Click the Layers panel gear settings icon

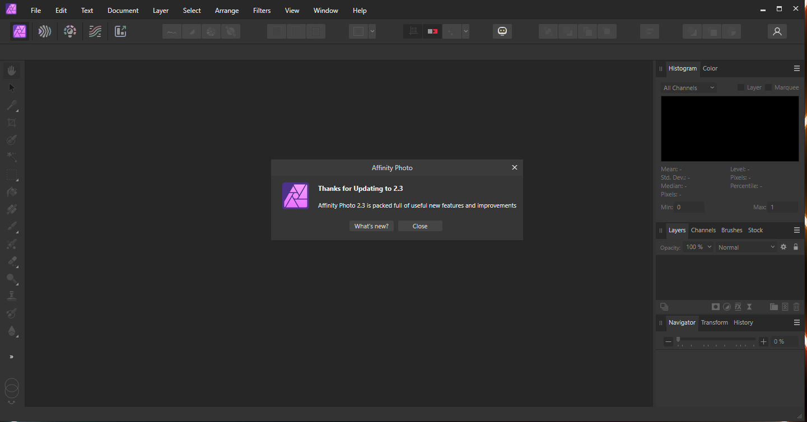(x=783, y=247)
